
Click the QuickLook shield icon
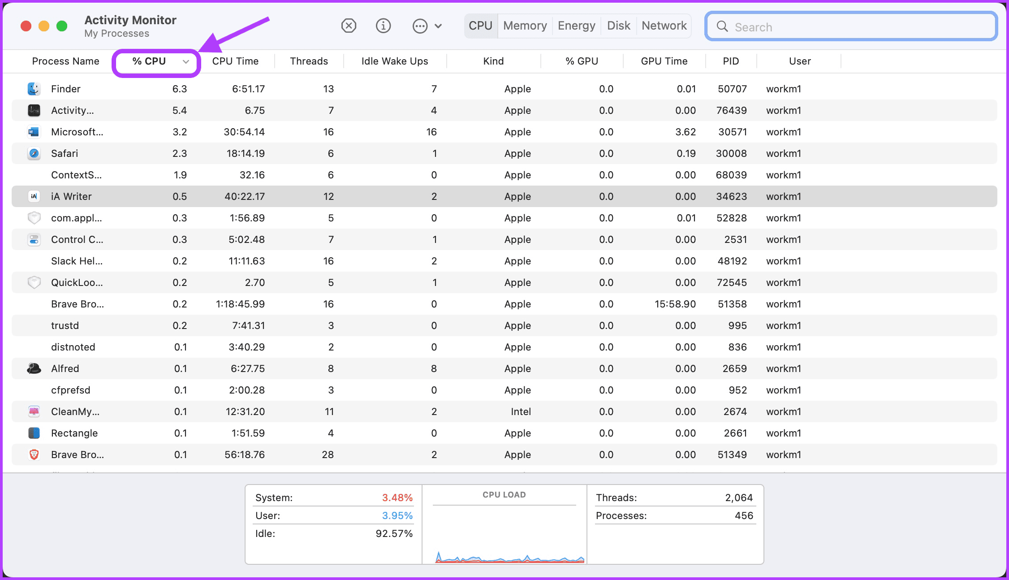[x=34, y=282]
